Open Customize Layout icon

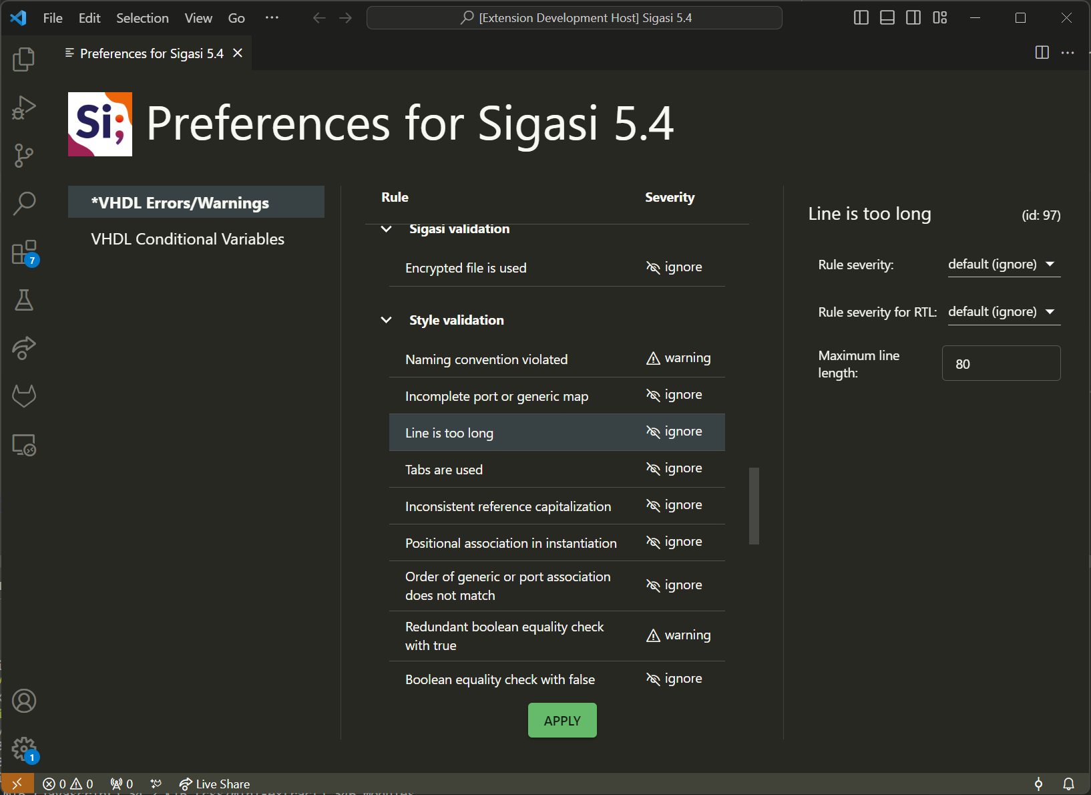[940, 18]
